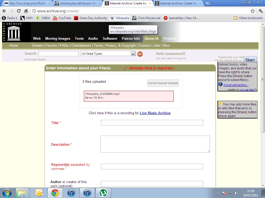Follow the Live Music Archive link
Image resolution: width=265 pixels, height=198 pixels.
point(155,113)
